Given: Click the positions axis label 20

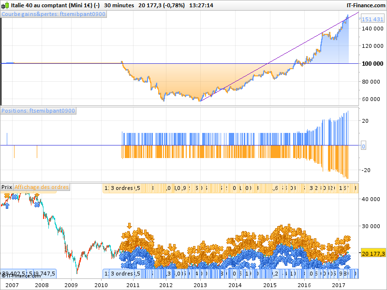Looking at the screenshot, I should pyautogui.click(x=365, y=121).
